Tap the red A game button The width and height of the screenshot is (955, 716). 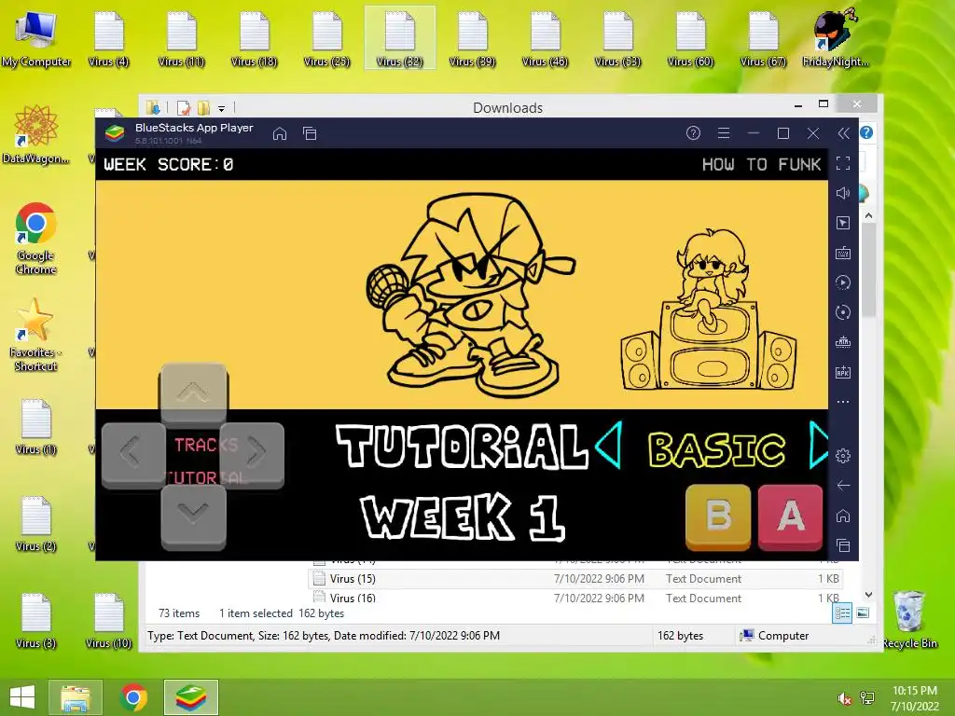(x=790, y=516)
